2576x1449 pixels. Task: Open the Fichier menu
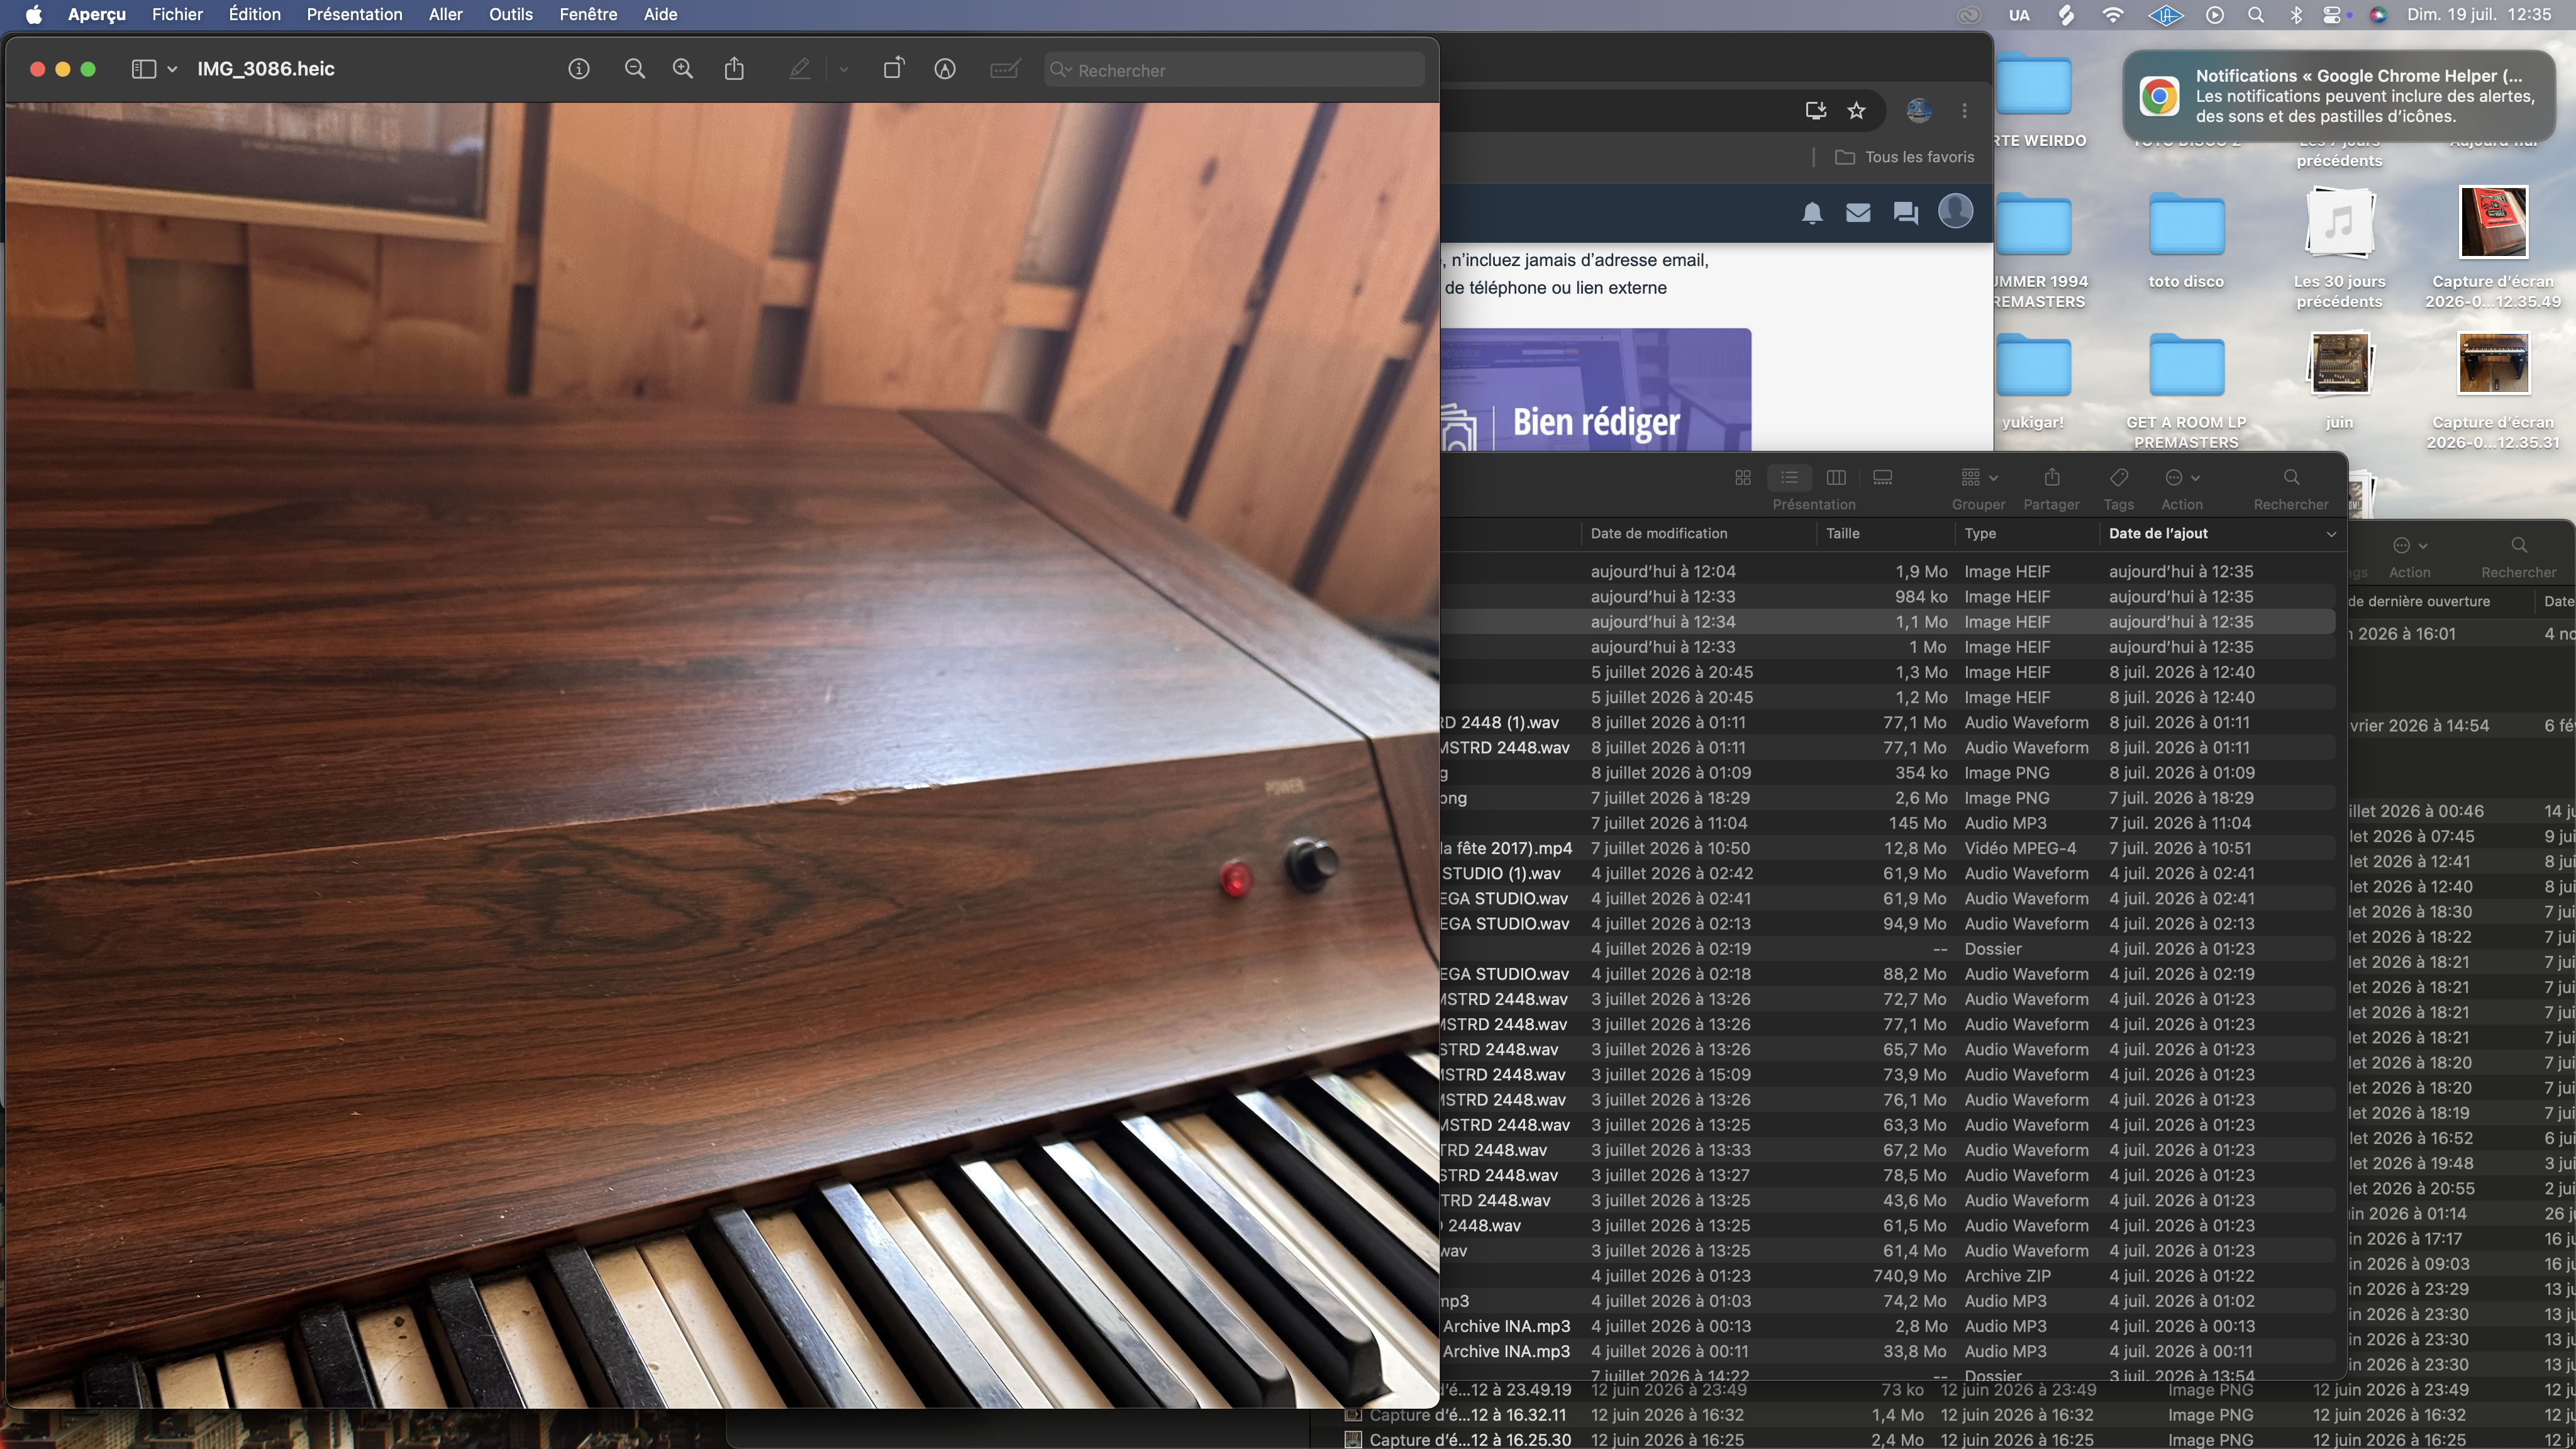pos(177,14)
